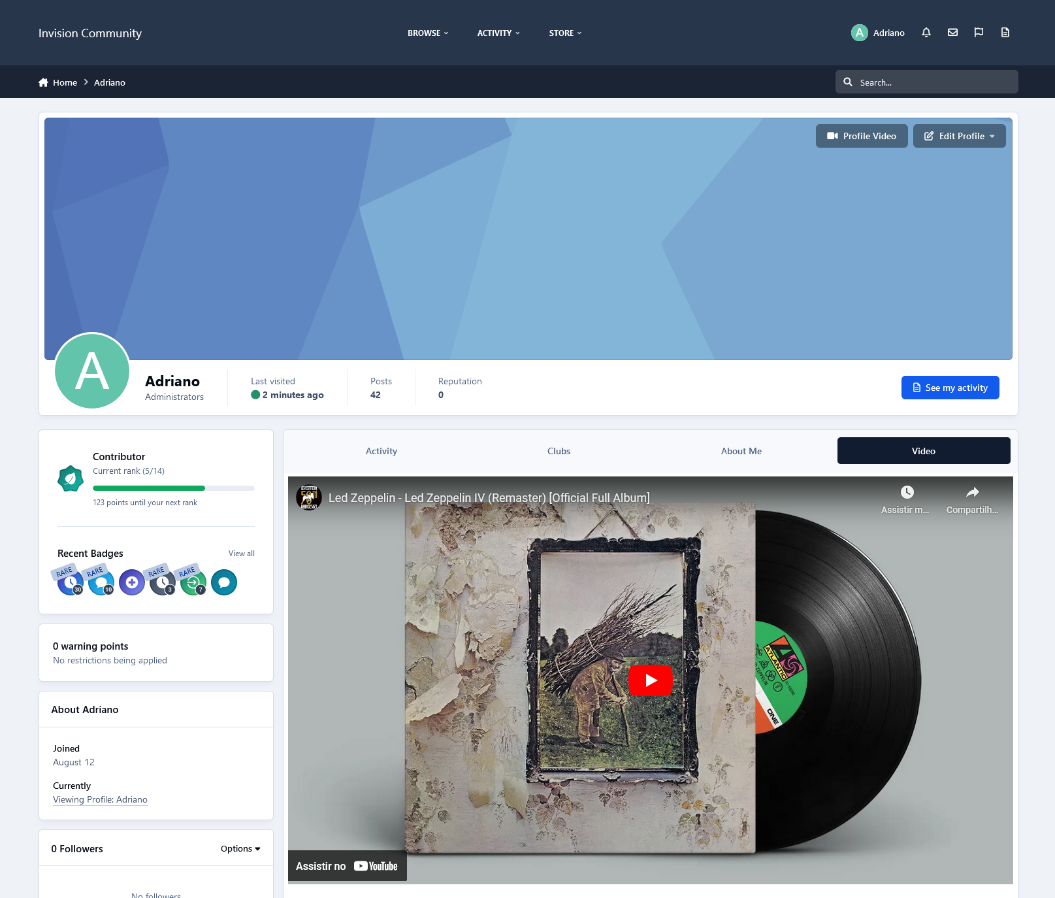Click the 0 warning points text
This screenshot has width=1055, height=898.
pyautogui.click(x=91, y=646)
